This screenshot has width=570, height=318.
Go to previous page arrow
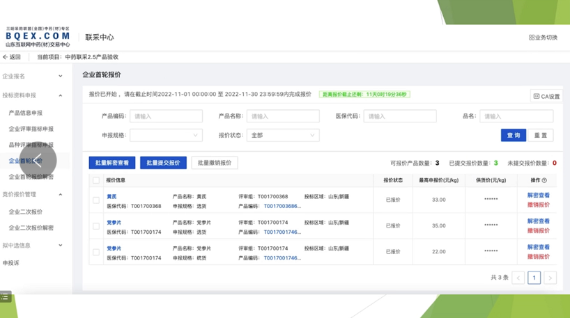(x=518, y=278)
